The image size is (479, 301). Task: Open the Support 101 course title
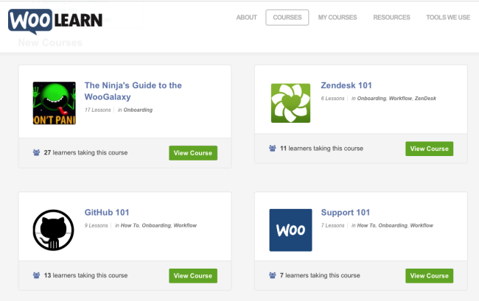click(345, 212)
